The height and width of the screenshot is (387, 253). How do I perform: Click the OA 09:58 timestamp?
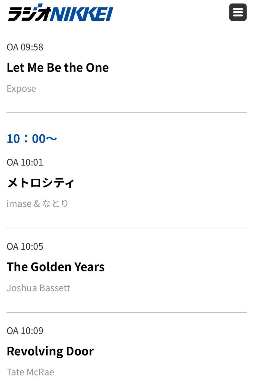click(x=25, y=47)
